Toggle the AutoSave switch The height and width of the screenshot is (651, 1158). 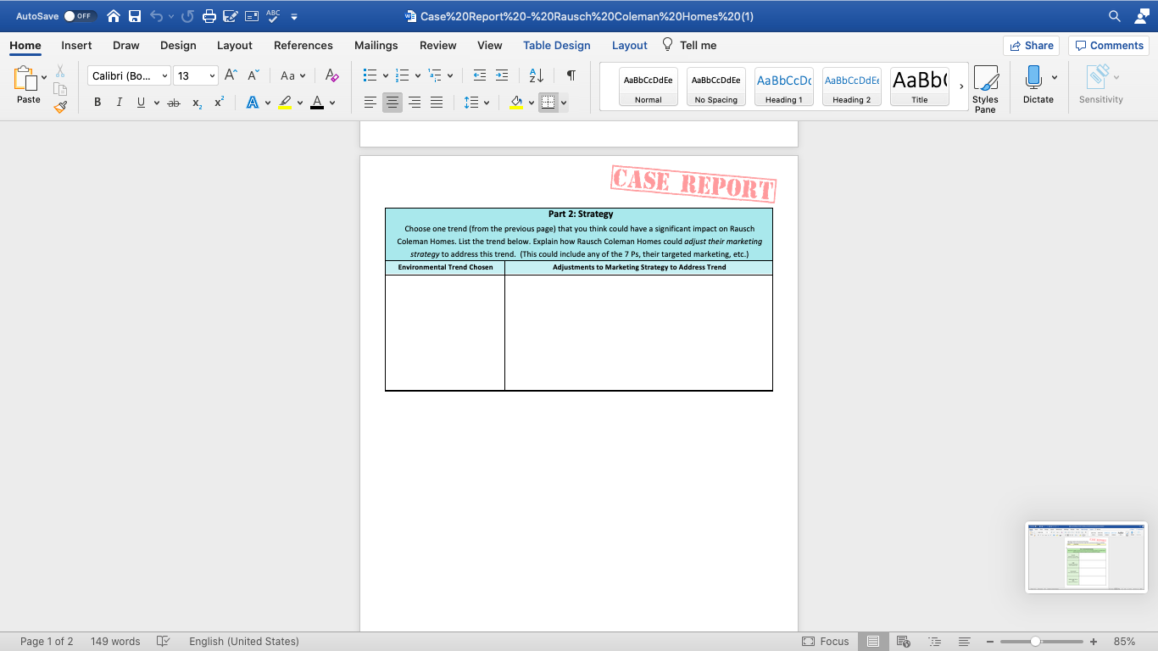pos(81,16)
